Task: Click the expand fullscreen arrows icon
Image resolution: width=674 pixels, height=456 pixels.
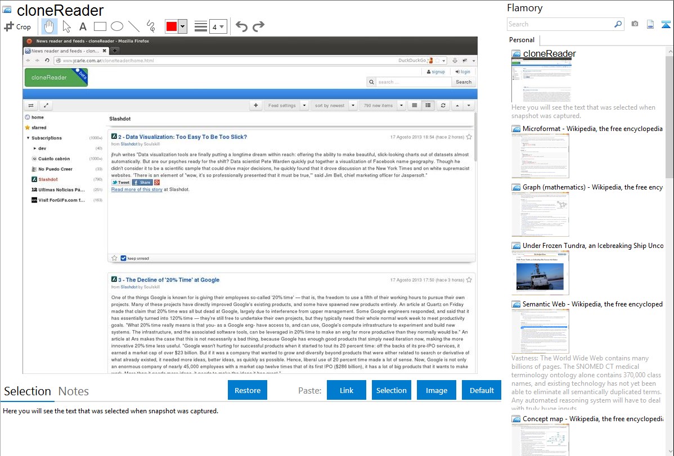Action: 46,105
